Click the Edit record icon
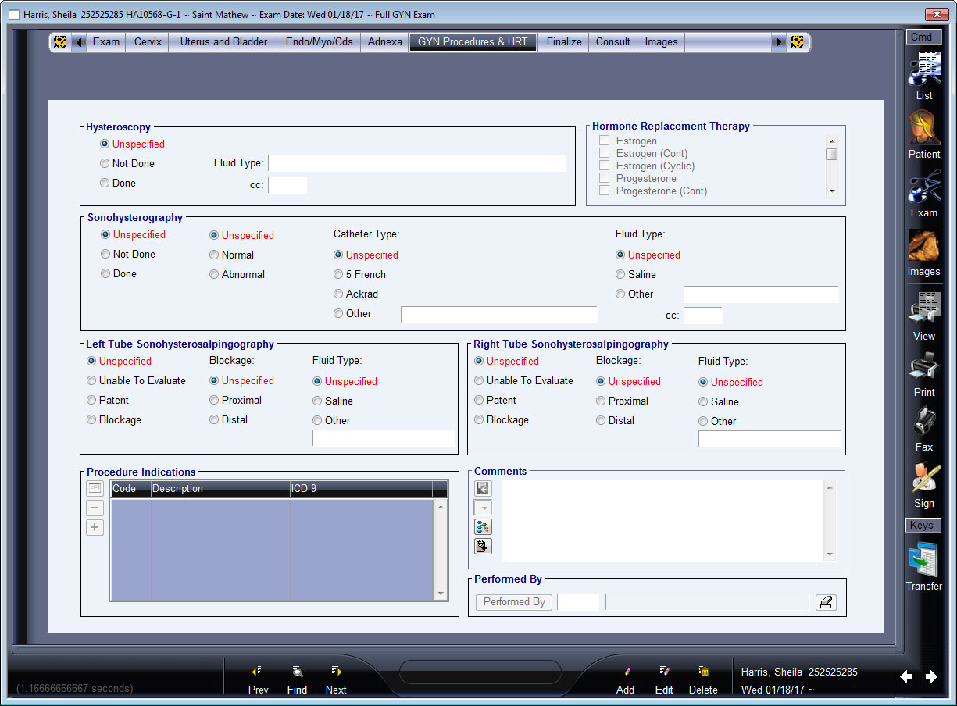This screenshot has height=706, width=957. (x=665, y=671)
